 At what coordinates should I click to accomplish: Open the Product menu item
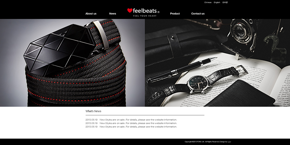[175, 14]
